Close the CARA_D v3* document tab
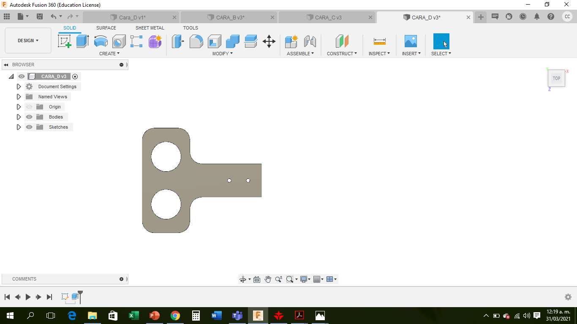The height and width of the screenshot is (324, 577). click(468, 17)
